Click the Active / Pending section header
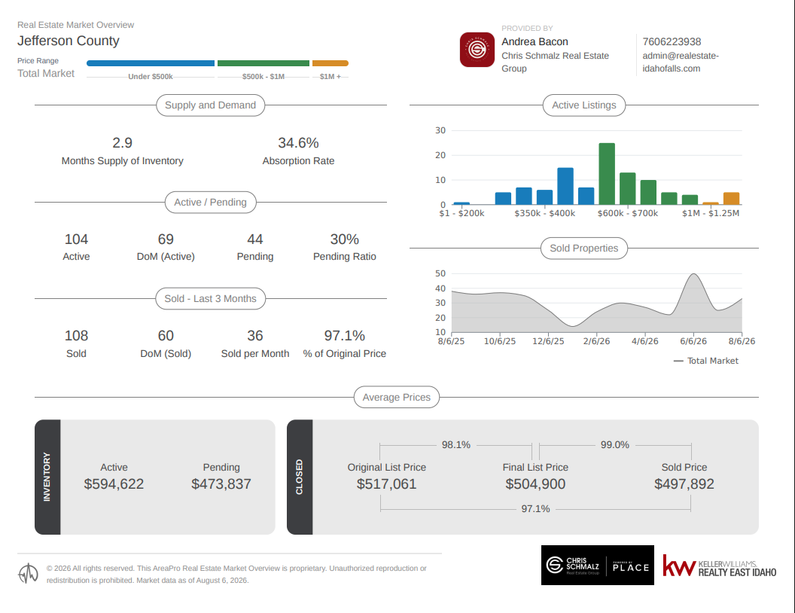This screenshot has height=613, width=795. pos(210,203)
